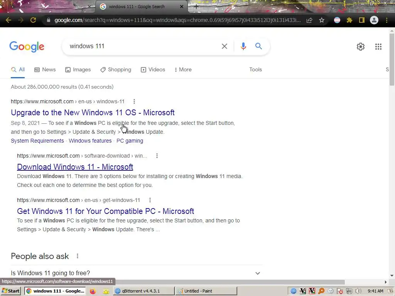Switch to Untitled - Paint window

point(206,291)
